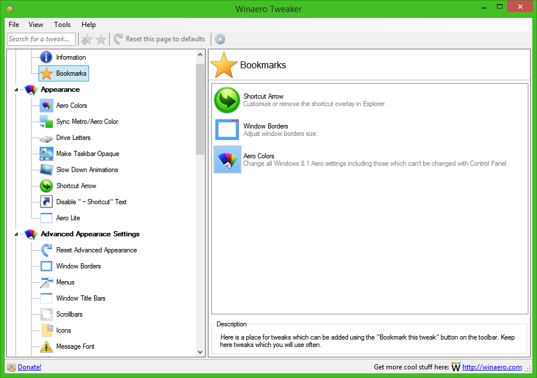Click the Aero Lite window icon
The image size is (537, 378).
coord(47,218)
